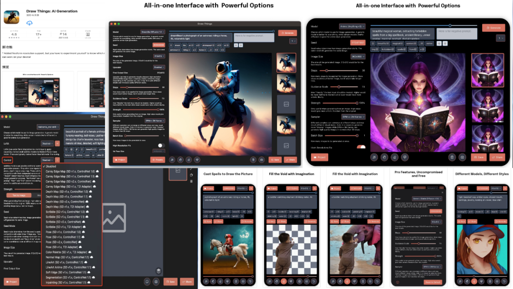Select the eraser tool in magical woman window
Image resolution: width=513 pixels, height=289 pixels.
(395, 157)
